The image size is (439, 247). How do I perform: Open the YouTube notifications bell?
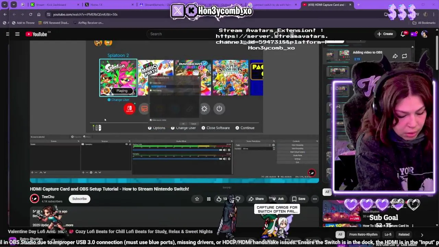[x=404, y=34]
